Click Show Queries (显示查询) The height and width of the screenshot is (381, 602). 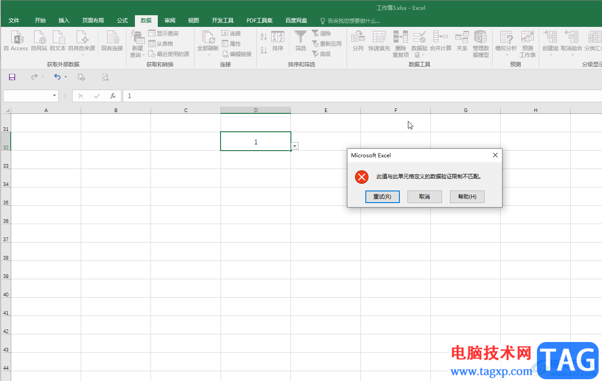164,34
